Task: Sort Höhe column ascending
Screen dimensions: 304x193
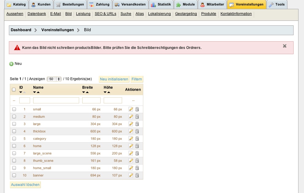Action: (109, 92)
